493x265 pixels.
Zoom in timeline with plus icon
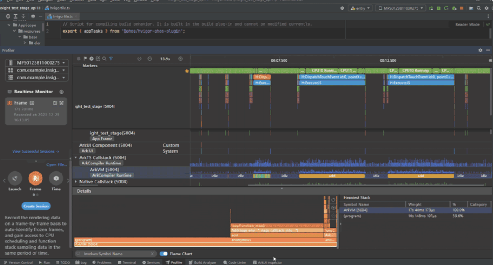tap(180, 59)
